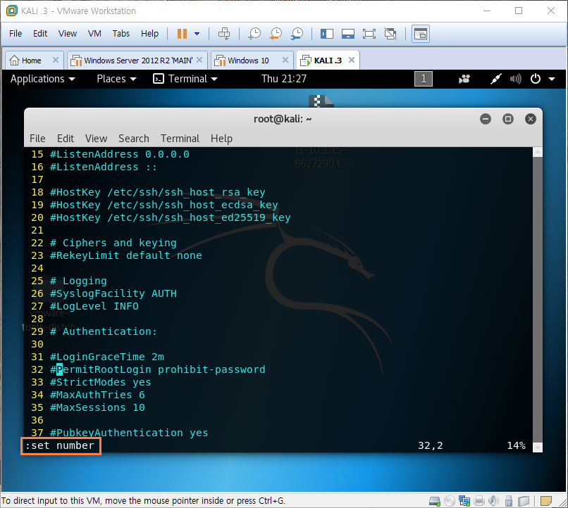This screenshot has width=568, height=508.
Task: Click the #PubkeyAuthentication yes line
Action: 128,433
